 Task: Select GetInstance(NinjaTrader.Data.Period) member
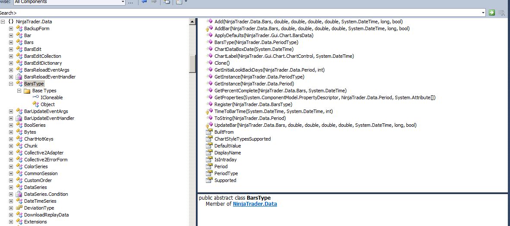(x=254, y=84)
